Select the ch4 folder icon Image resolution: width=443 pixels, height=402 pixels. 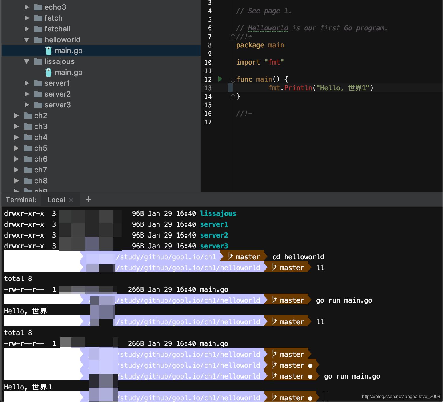[28, 137]
